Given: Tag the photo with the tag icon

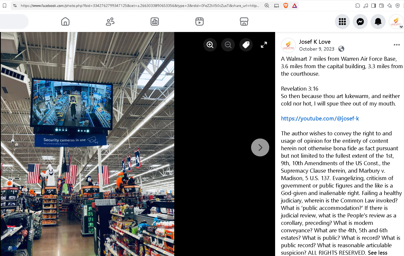Looking at the screenshot, I should point(246,45).
